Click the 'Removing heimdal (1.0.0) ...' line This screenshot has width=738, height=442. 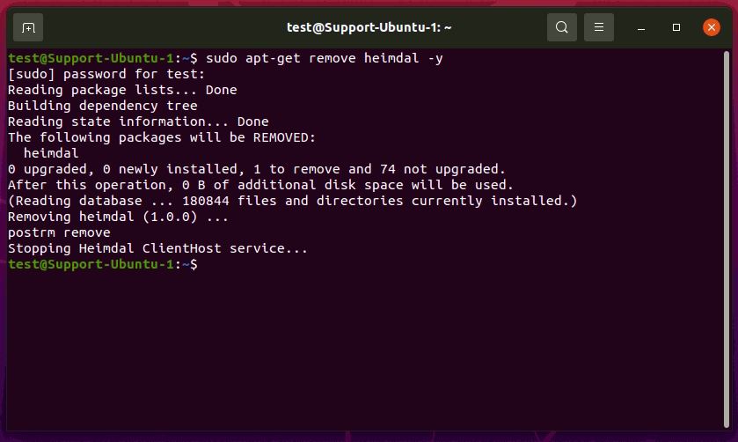click(118, 217)
